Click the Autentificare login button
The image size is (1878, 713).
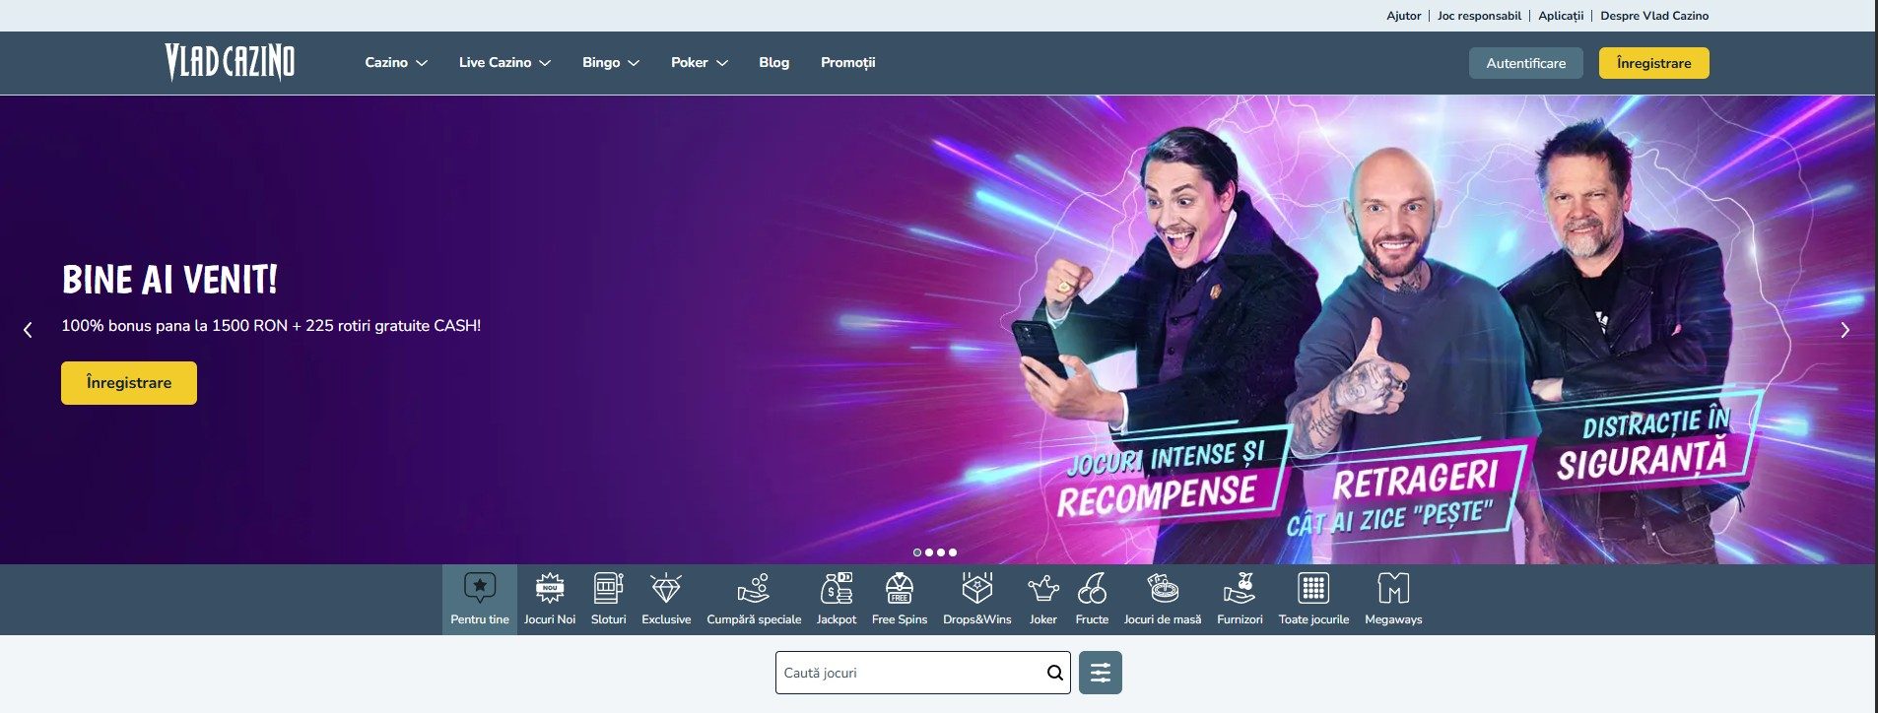pyautogui.click(x=1525, y=63)
